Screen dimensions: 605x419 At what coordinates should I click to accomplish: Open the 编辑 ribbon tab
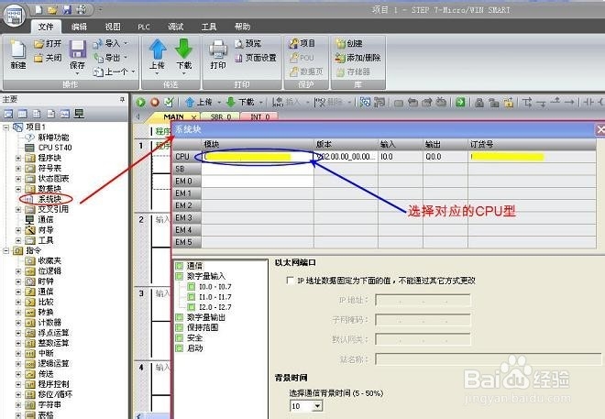point(80,27)
